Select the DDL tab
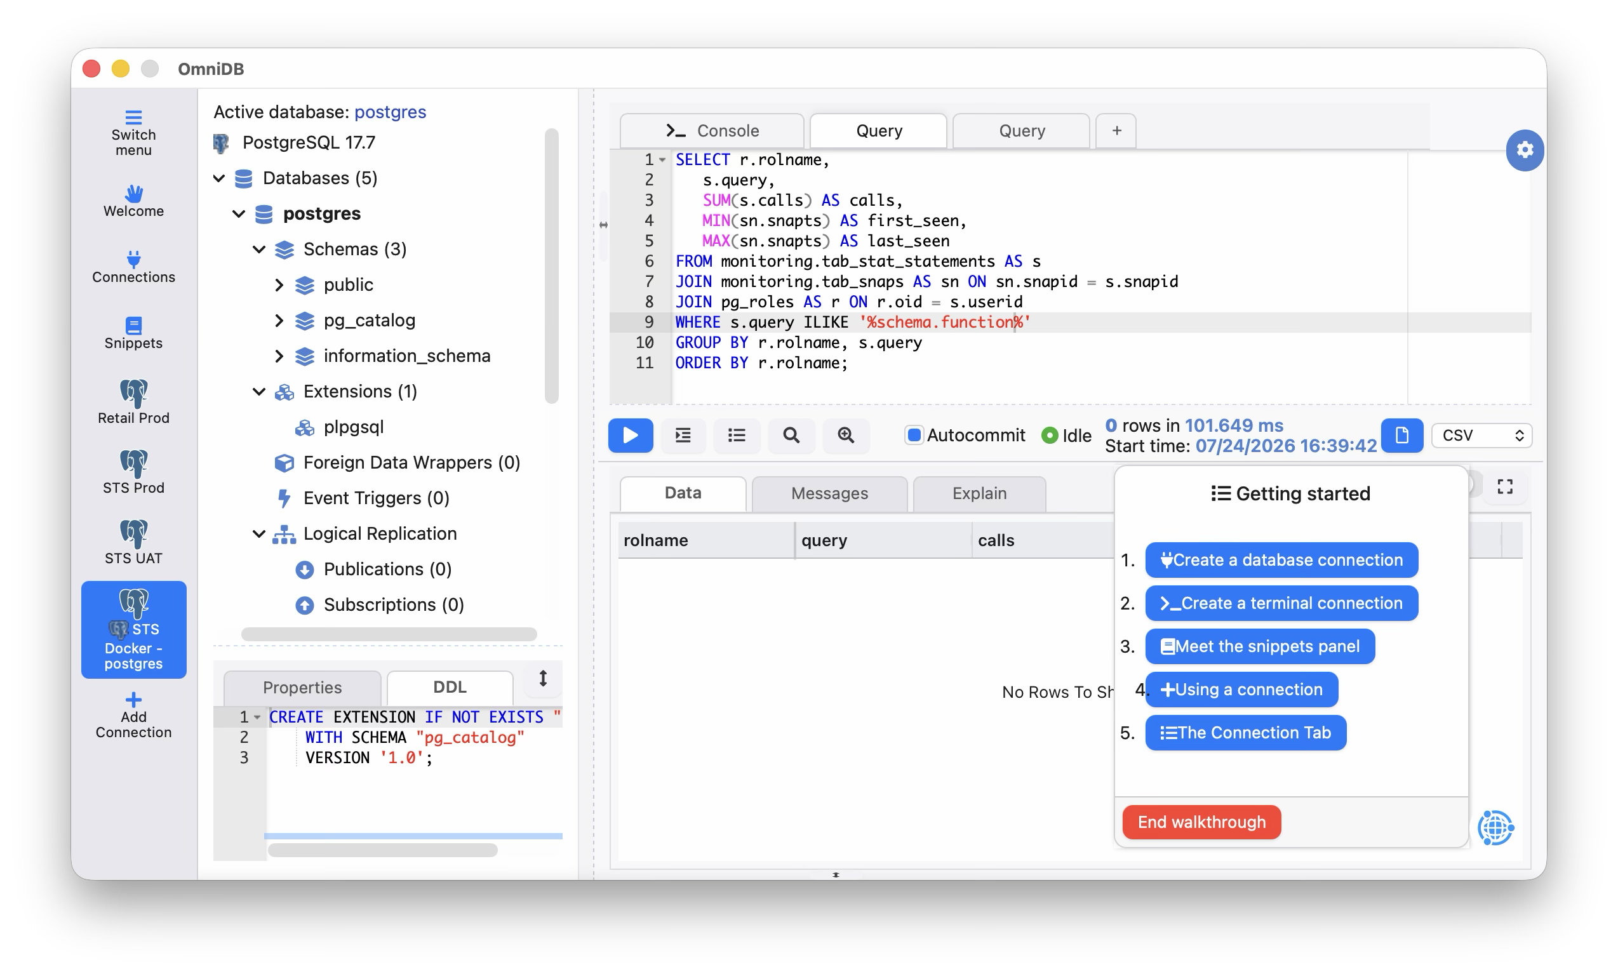 [450, 687]
